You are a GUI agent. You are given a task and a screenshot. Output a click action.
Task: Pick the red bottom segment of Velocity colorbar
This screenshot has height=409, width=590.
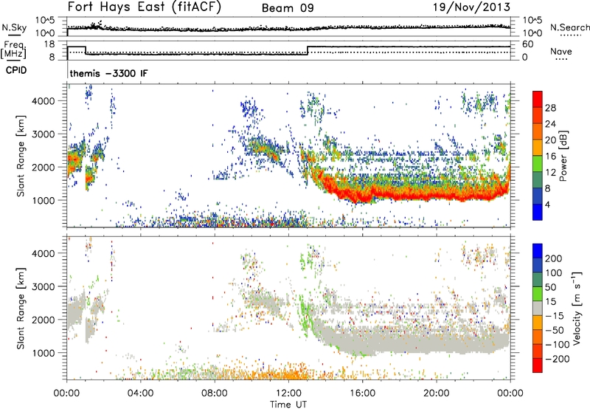[538, 365]
